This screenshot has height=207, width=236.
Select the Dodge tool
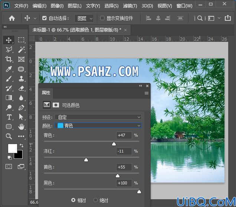[x=9, y=107]
